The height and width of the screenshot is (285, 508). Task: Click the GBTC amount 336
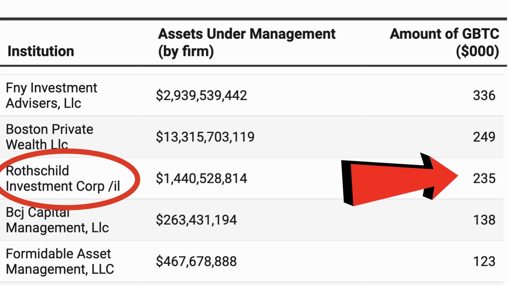point(484,95)
